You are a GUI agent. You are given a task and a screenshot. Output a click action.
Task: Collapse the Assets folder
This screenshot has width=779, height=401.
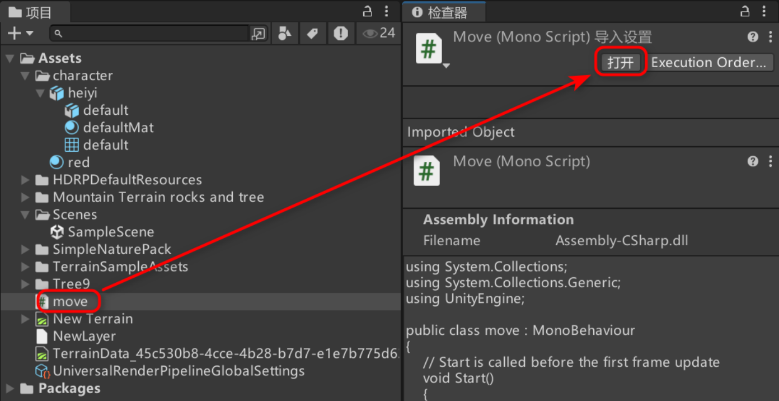coord(10,58)
